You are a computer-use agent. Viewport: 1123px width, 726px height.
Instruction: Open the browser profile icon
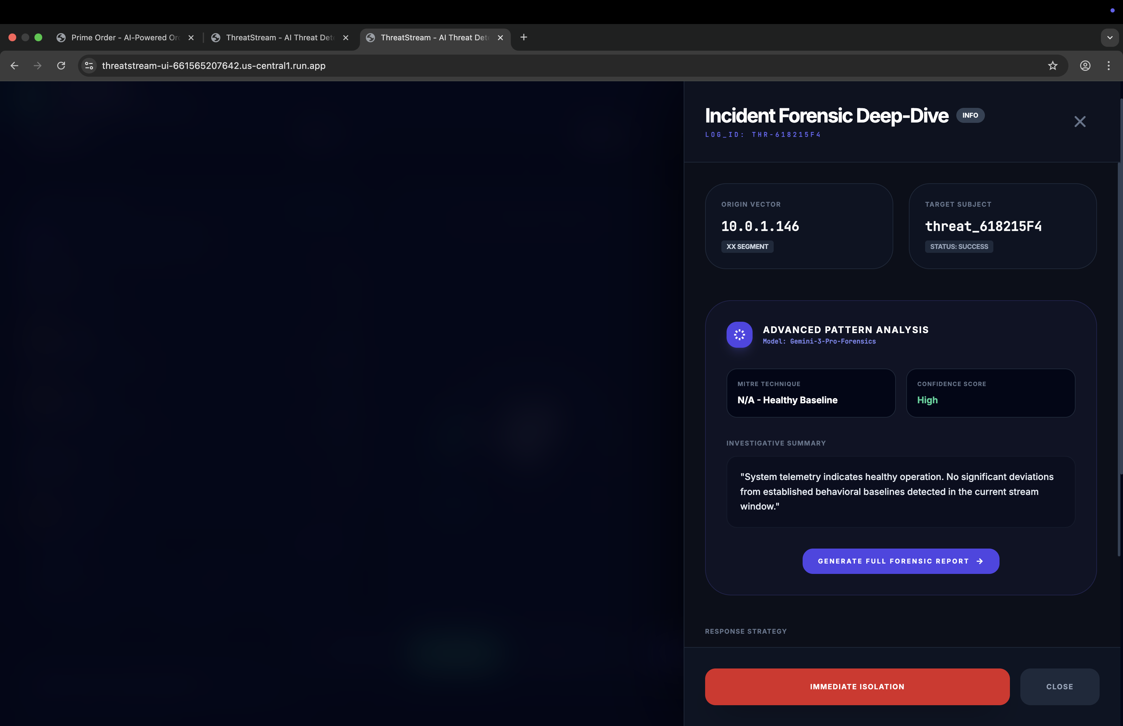pyautogui.click(x=1085, y=66)
